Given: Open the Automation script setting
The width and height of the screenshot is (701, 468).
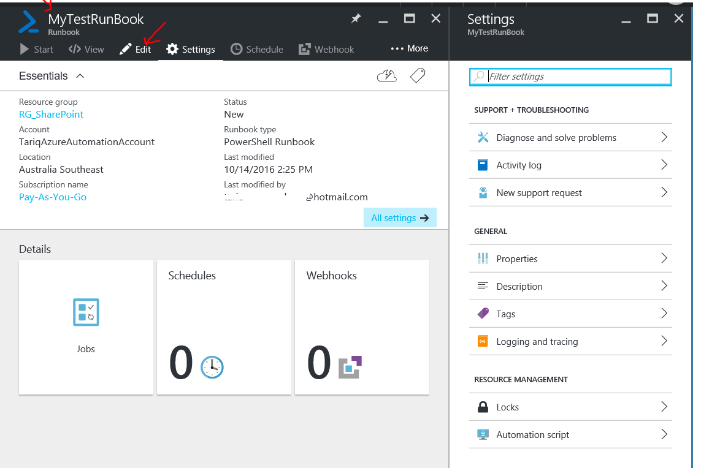Looking at the screenshot, I should [x=570, y=434].
